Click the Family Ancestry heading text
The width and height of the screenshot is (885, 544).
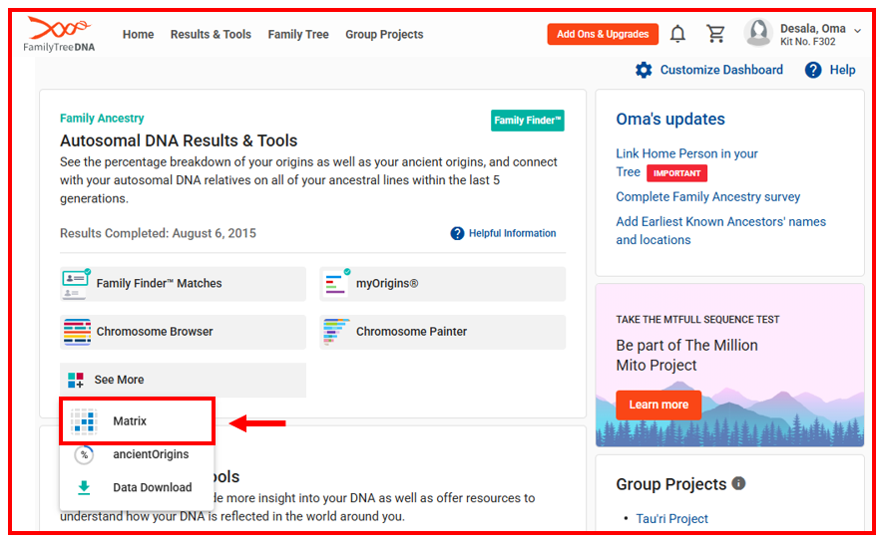(102, 119)
